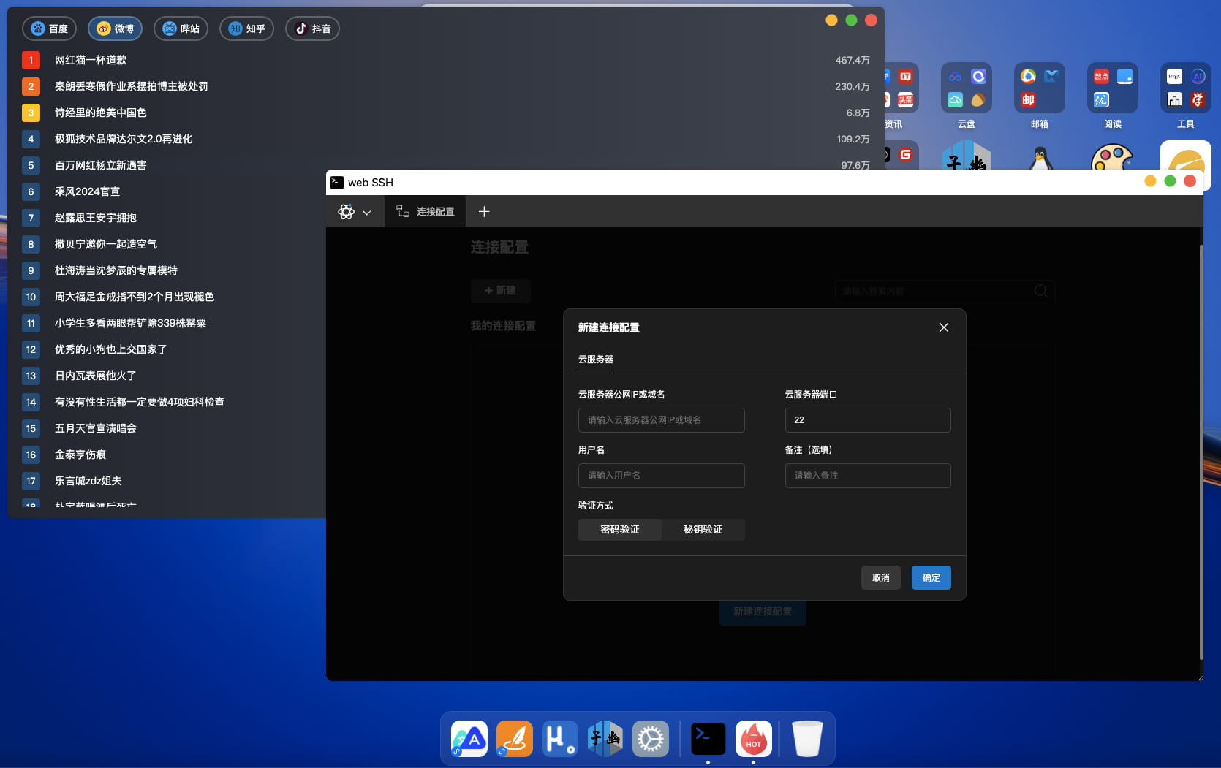Viewport: 1221px width, 768px height.
Task: Click the plus icon to open a new SSH tab
Action: click(x=483, y=211)
